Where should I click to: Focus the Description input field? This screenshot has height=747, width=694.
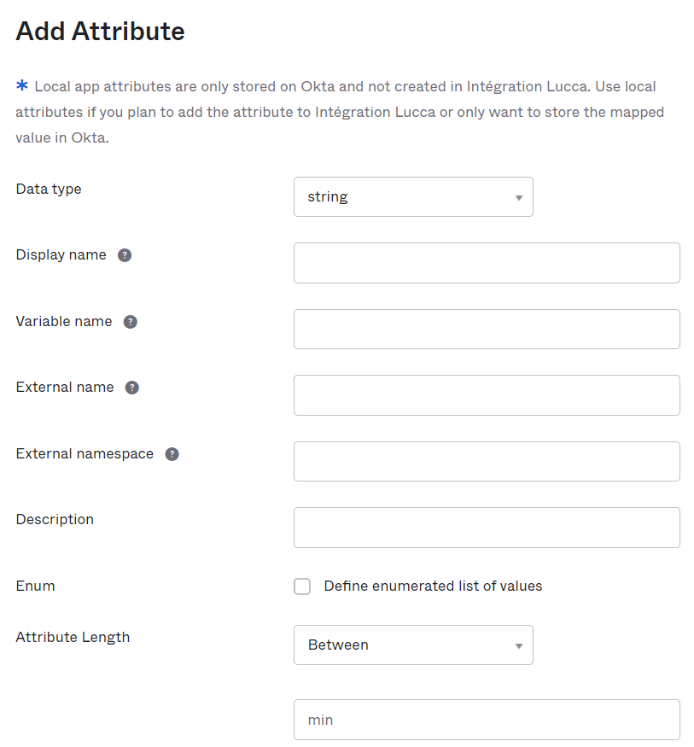pyautogui.click(x=487, y=528)
